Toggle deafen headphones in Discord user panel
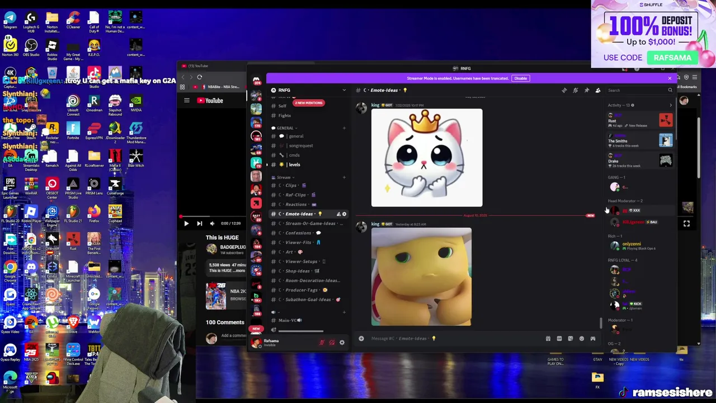This screenshot has height=403, width=716. (332, 343)
